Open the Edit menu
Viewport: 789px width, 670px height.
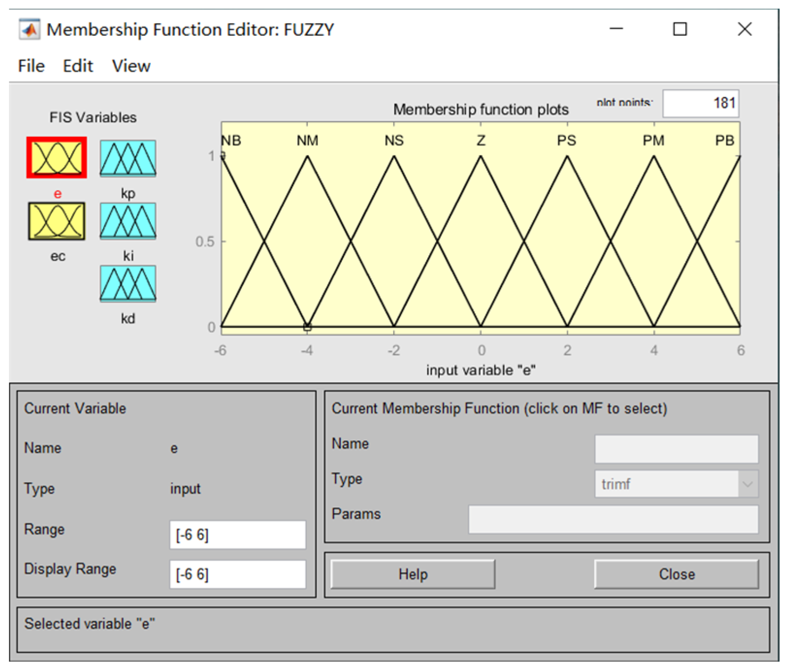click(x=78, y=66)
